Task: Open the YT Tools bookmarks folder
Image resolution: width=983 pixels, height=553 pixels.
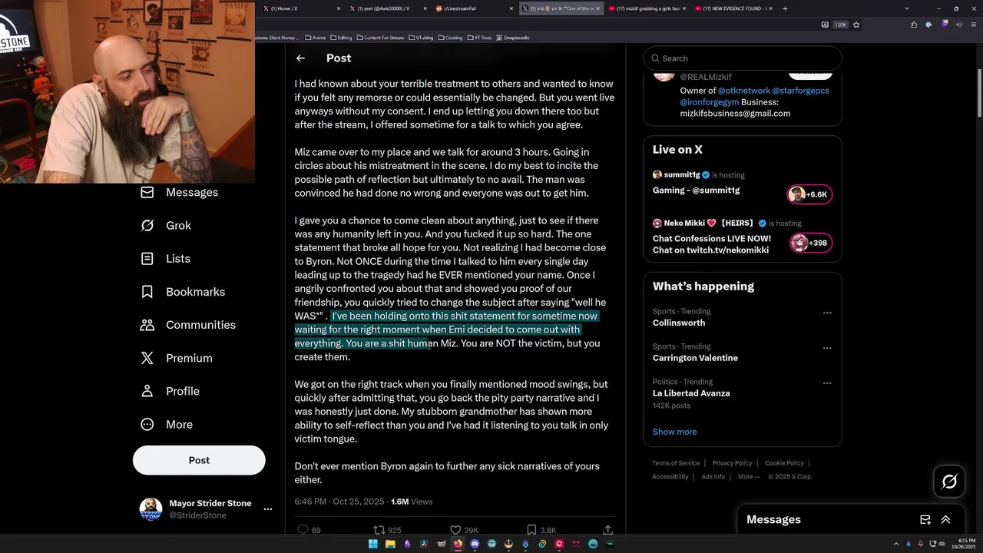Action: pyautogui.click(x=480, y=38)
